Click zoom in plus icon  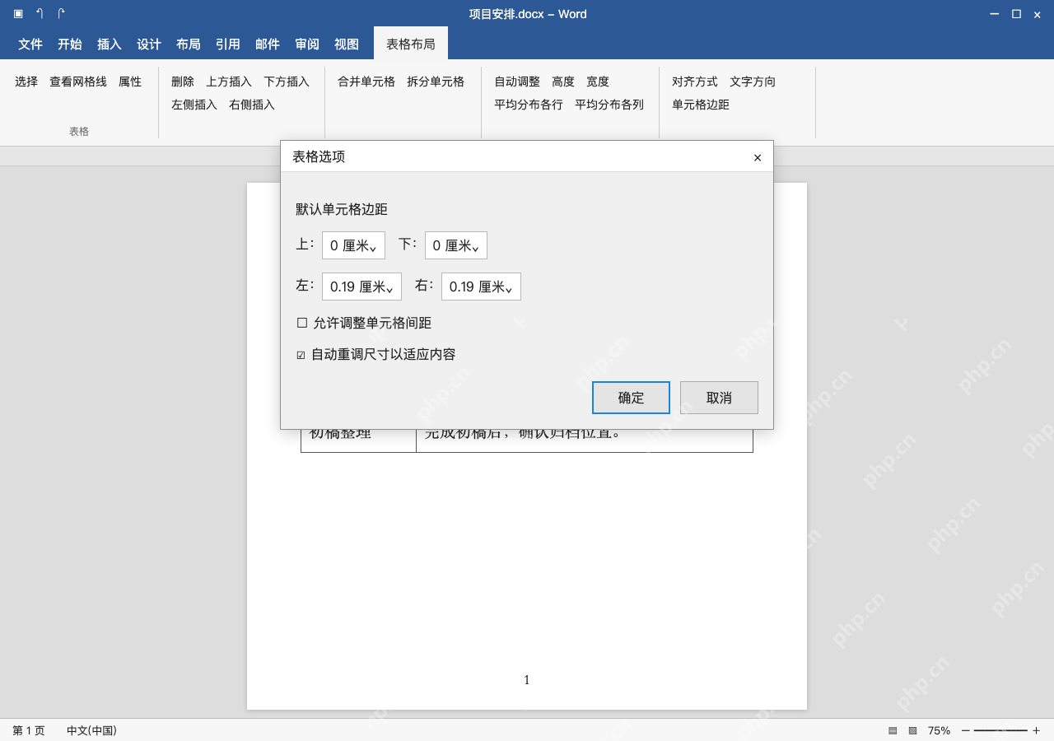pos(1036,730)
